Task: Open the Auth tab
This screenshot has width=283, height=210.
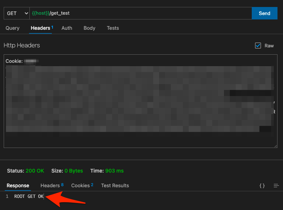Action: [x=67, y=28]
